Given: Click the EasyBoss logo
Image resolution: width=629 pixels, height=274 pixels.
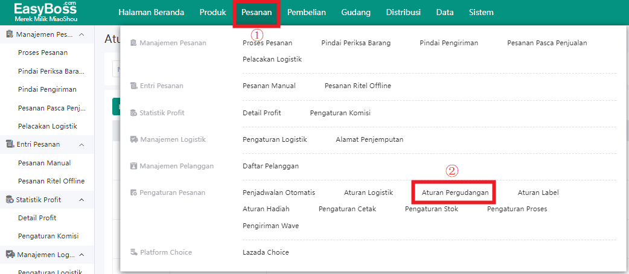Looking at the screenshot, I should point(45,12).
